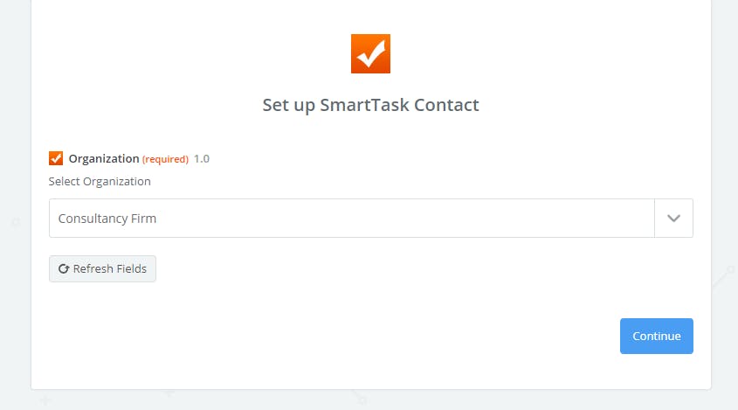
Task: Click the bold Organization field label
Action: pyautogui.click(x=103, y=159)
